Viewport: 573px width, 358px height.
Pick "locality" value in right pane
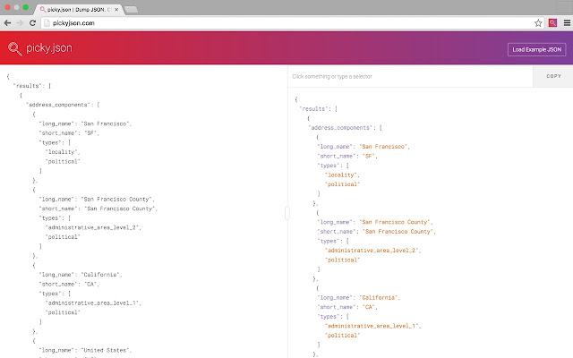click(341, 175)
